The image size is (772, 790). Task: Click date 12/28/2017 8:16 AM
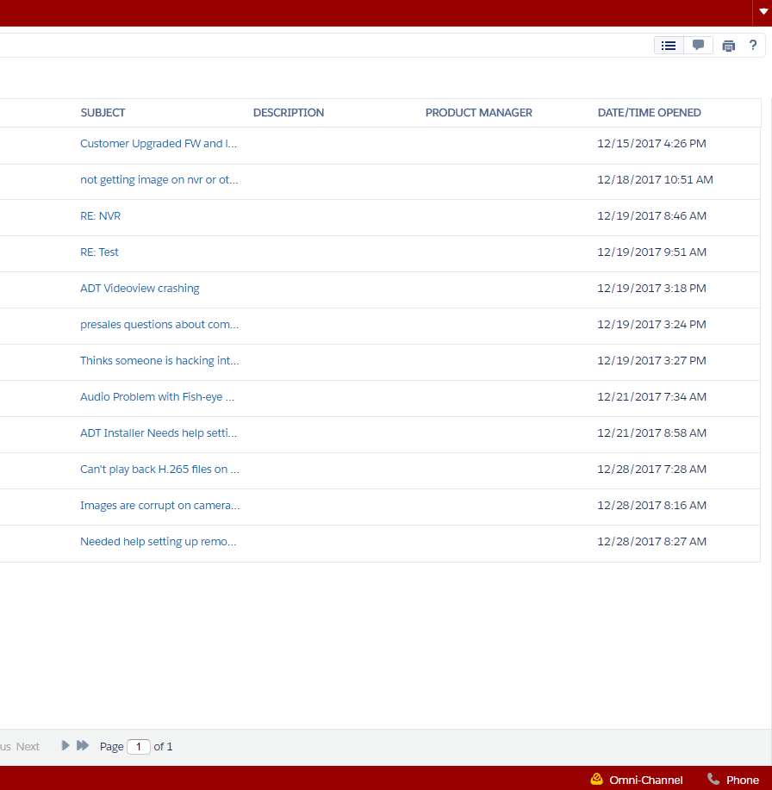(x=651, y=506)
